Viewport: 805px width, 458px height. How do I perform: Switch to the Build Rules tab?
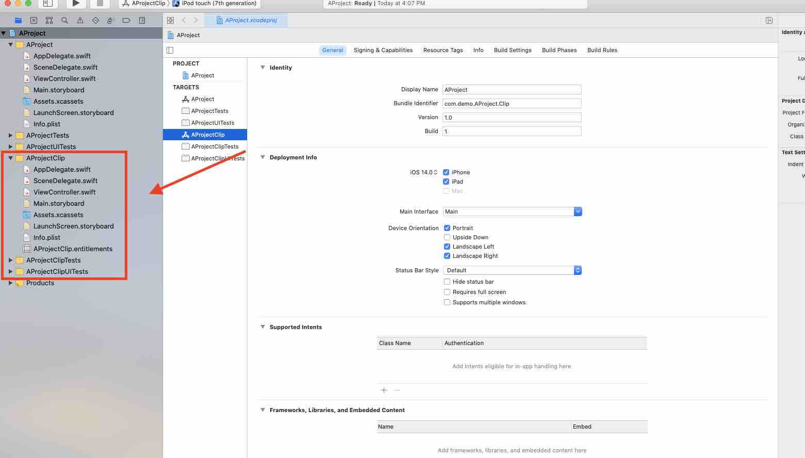602,50
